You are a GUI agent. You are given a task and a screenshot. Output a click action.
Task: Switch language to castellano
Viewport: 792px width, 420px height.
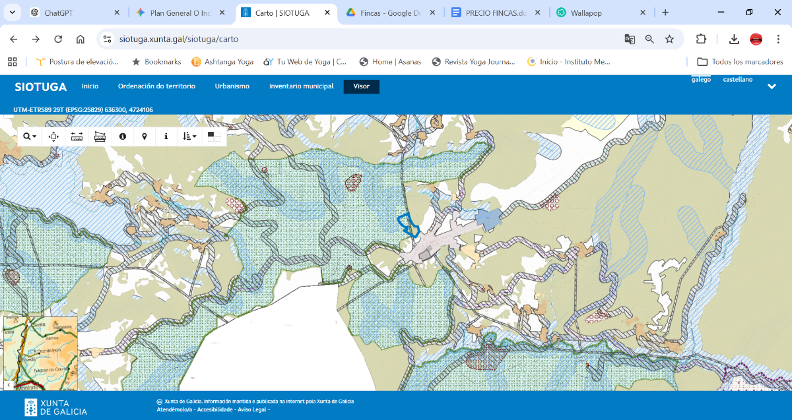pos(737,80)
